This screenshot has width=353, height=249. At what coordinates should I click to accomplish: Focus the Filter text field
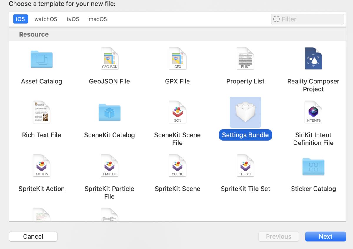307,19
